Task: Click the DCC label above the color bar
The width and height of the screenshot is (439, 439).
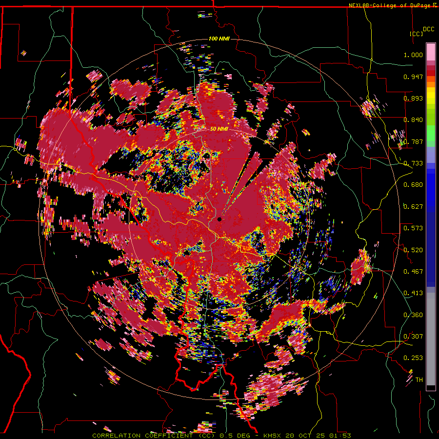Action: pyautogui.click(x=428, y=29)
